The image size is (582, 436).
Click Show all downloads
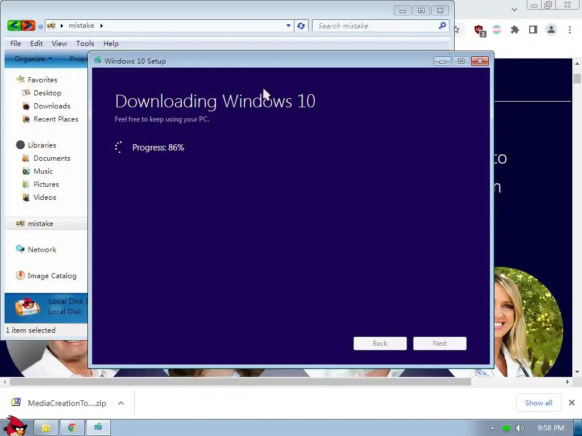539,403
